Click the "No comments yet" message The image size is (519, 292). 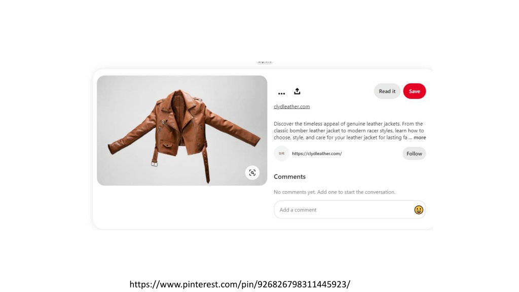pos(335,192)
